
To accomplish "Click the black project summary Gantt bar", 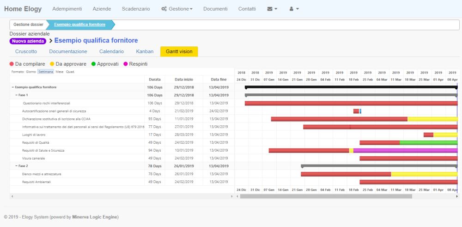I will point(351,87).
